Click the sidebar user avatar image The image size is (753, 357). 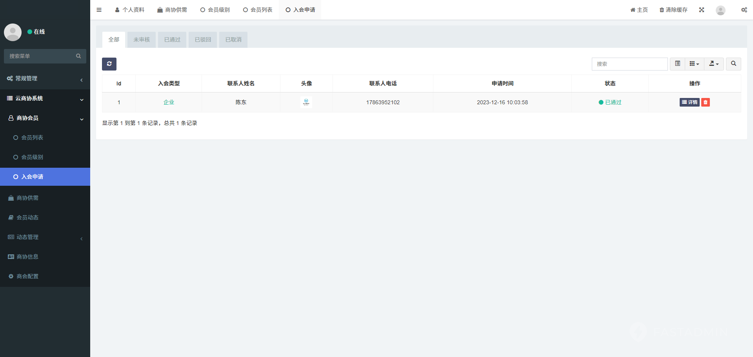click(x=13, y=32)
